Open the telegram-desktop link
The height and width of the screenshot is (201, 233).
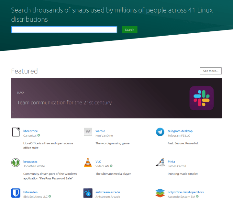click(x=180, y=131)
